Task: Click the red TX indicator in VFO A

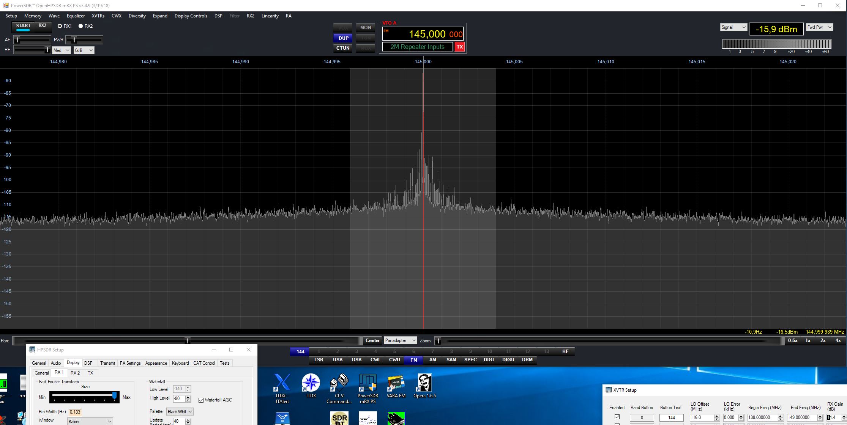Action: [459, 47]
